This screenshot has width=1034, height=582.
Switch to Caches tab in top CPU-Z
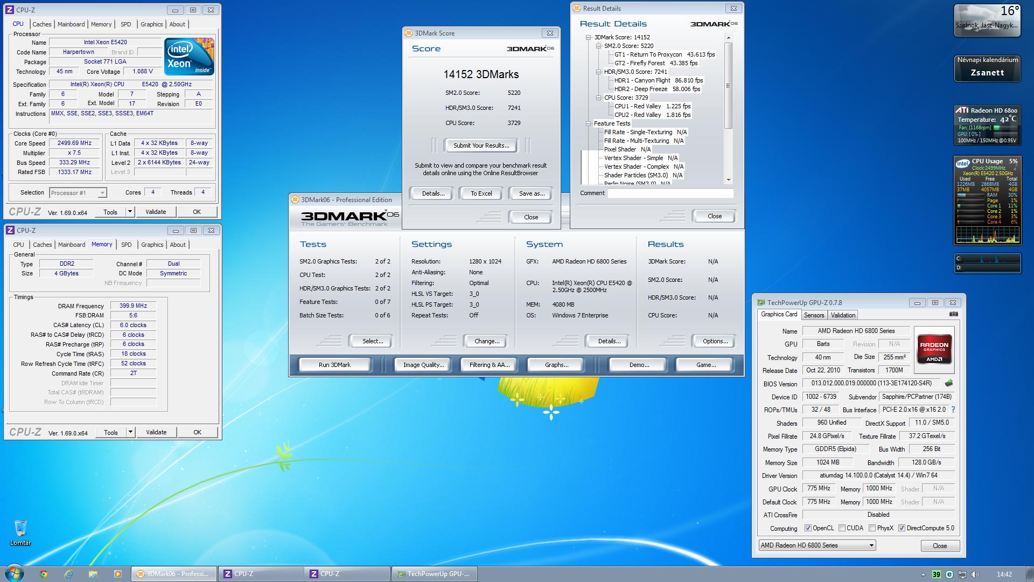coord(41,24)
